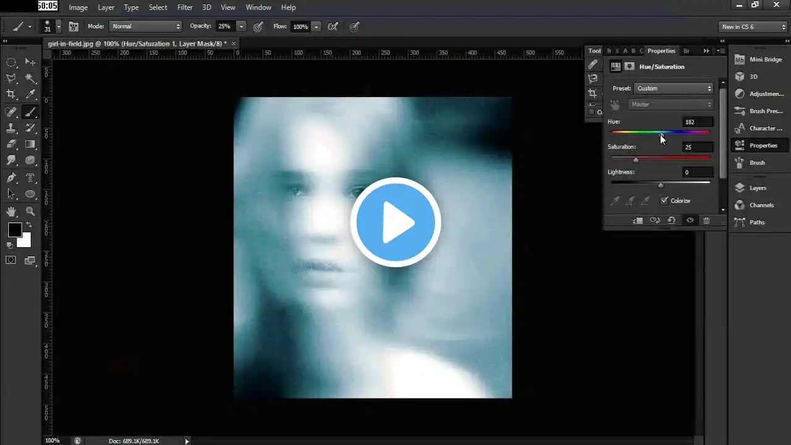Select the Crop tool
This screenshot has height=445, width=791.
click(11, 94)
